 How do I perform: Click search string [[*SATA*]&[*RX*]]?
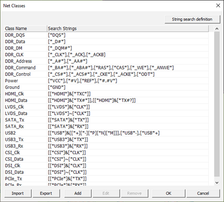[68, 127]
